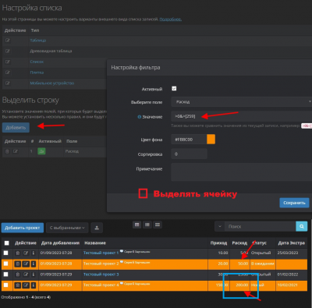Open info for Тестовый проект 3

pos(34,274)
